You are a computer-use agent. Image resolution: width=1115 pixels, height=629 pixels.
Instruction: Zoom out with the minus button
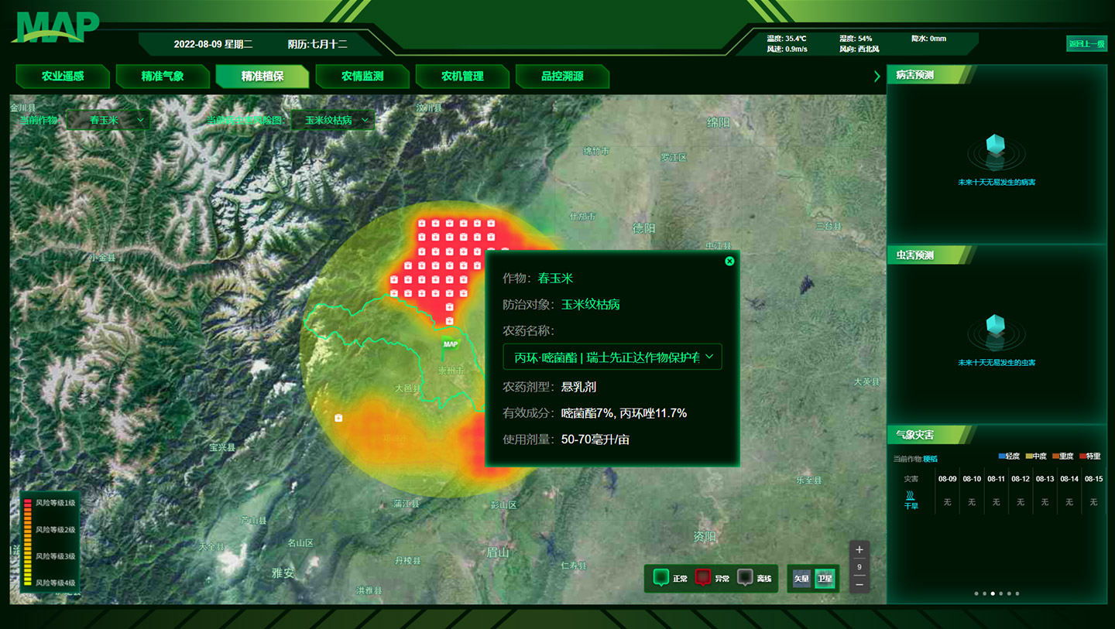coord(859,585)
